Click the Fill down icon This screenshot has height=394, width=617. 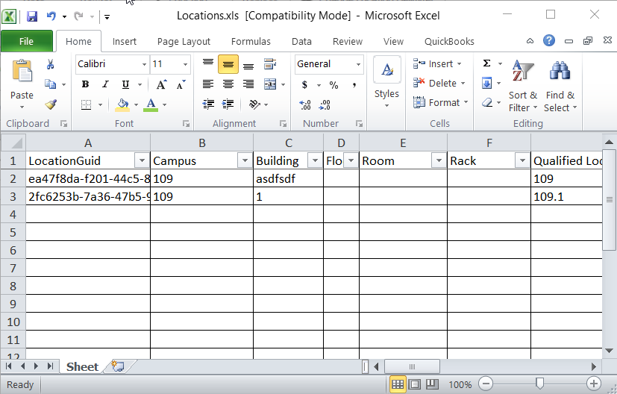[x=486, y=83]
